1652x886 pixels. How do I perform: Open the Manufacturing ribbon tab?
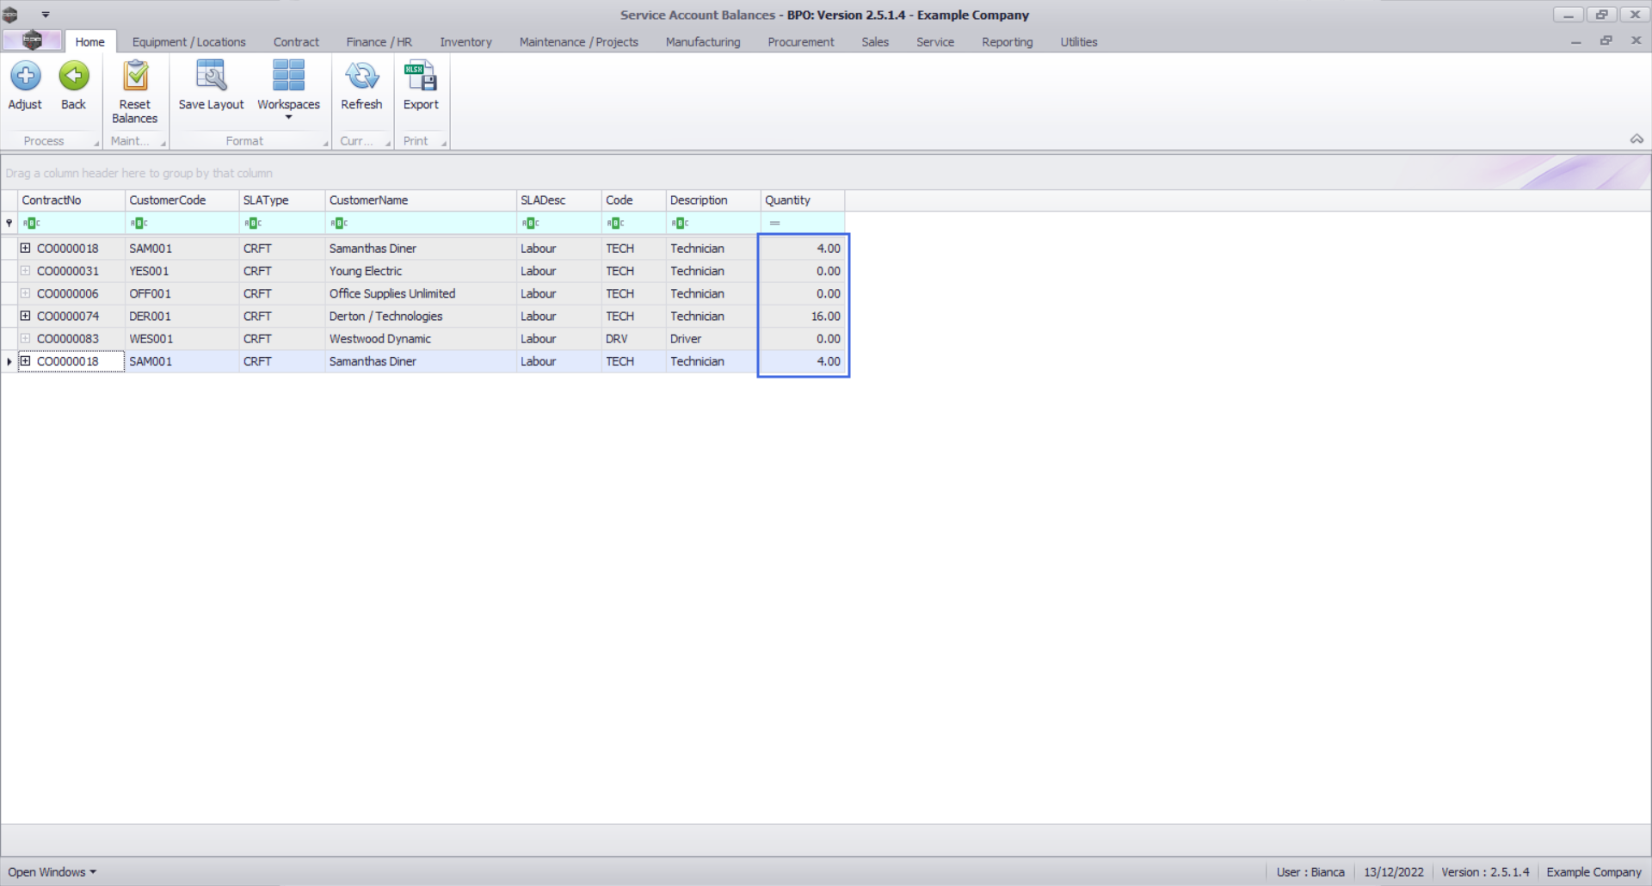tap(703, 41)
